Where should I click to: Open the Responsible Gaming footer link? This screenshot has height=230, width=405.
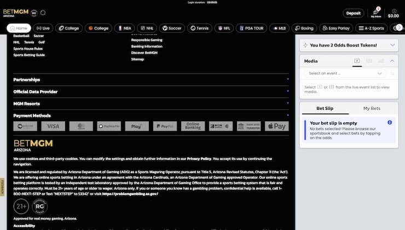(x=147, y=40)
